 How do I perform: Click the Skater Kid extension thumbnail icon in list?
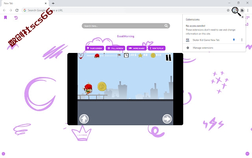[x=187, y=40]
